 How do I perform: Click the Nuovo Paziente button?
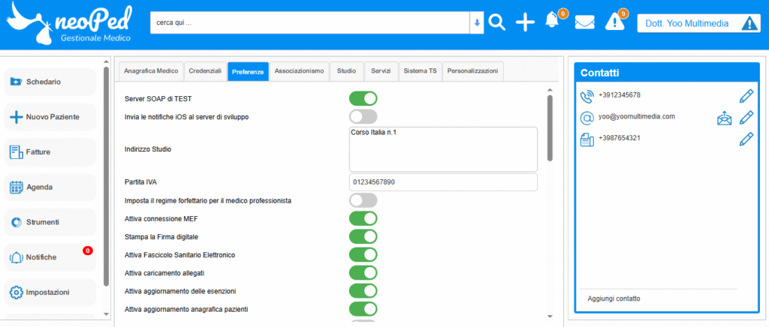(51, 117)
